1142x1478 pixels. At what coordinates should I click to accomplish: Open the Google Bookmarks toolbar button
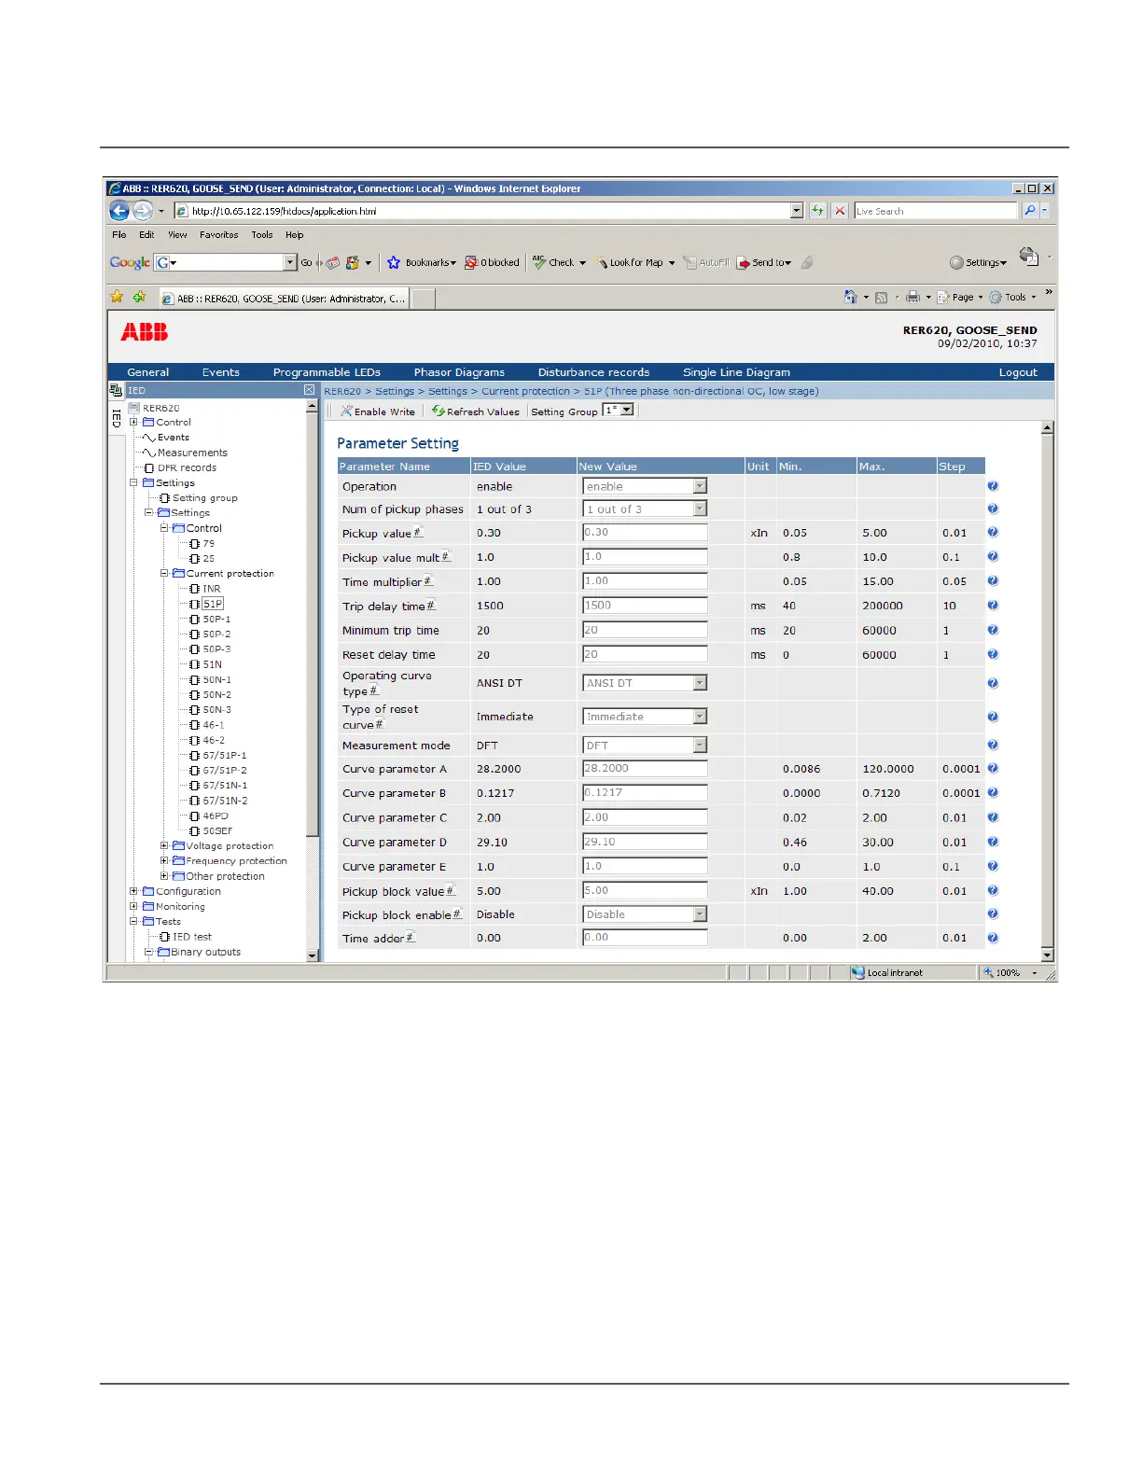(x=422, y=263)
